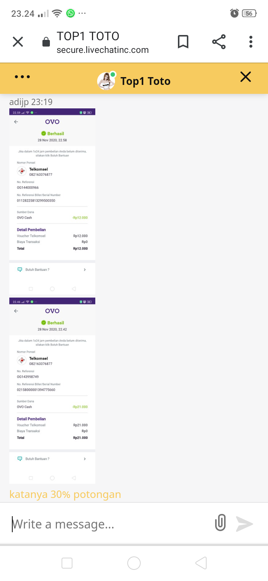
Task: Tap the Top1 Toto agent avatar
Action: point(106,80)
